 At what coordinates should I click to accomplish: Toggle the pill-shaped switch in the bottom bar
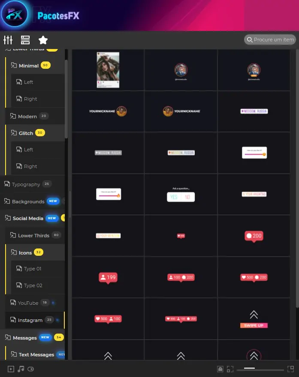tap(30, 369)
